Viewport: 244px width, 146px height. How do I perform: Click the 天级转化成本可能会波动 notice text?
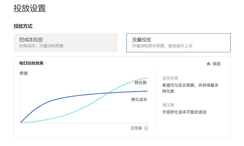click(184, 112)
